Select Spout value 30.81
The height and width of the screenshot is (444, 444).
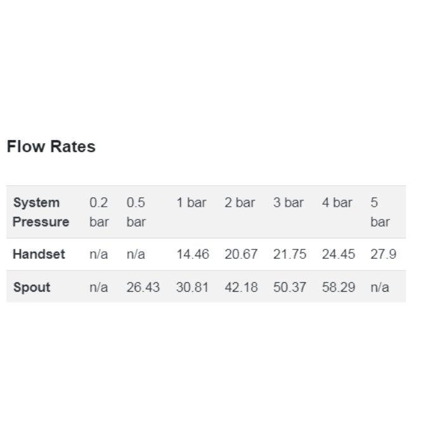coord(193,287)
